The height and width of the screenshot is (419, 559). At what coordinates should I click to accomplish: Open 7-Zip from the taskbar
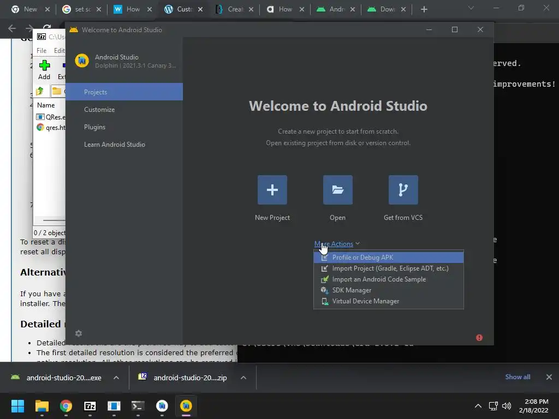(90, 406)
